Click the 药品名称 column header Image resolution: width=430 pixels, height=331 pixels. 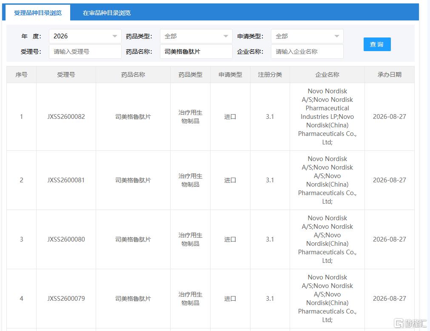tap(133, 75)
